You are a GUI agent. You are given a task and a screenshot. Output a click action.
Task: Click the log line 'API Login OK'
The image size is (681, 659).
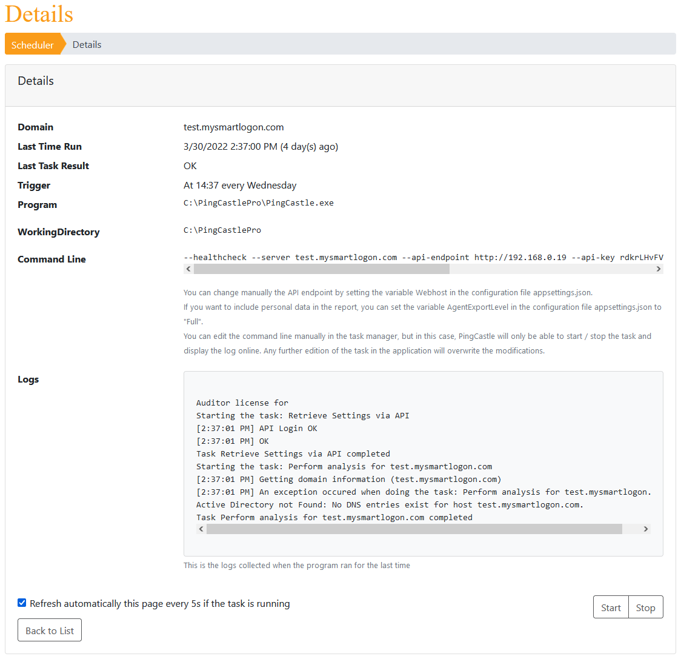[x=257, y=428]
